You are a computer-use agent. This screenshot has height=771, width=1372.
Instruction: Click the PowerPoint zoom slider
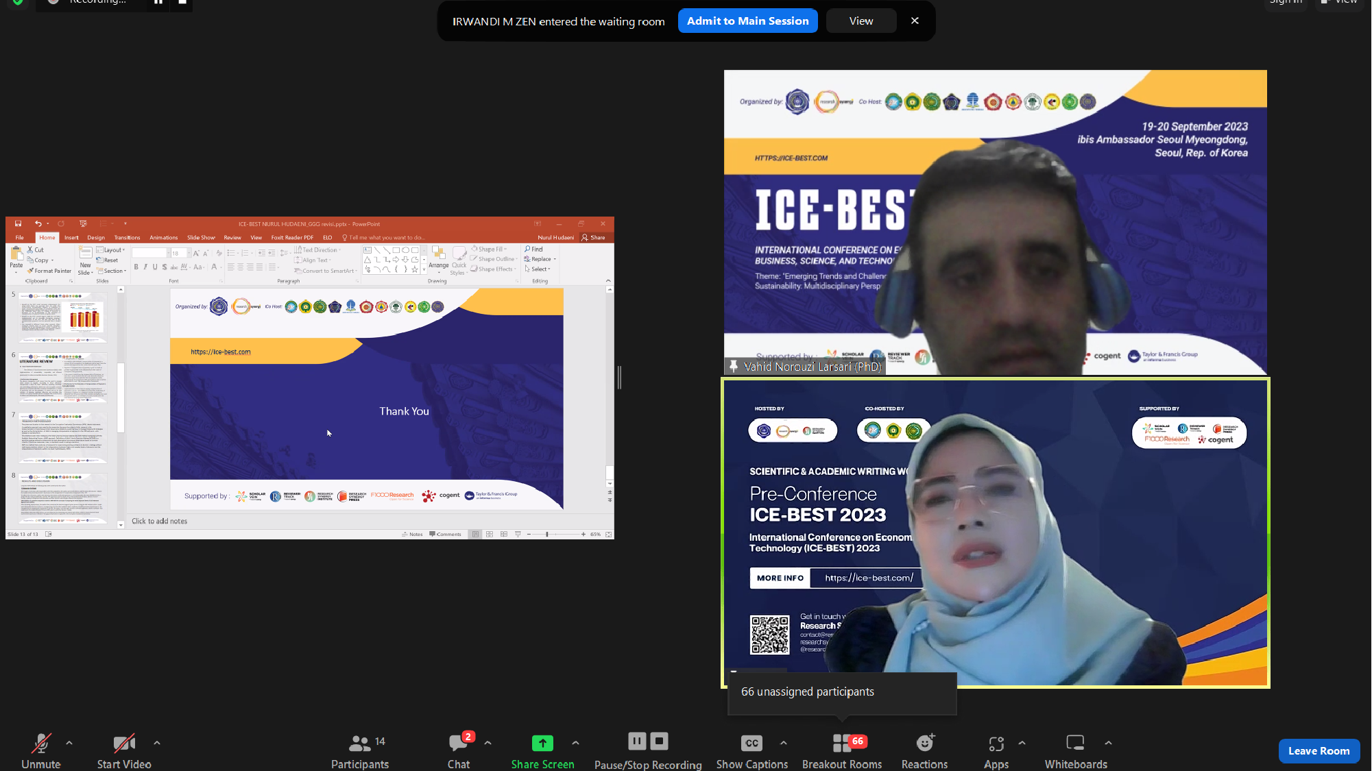tap(555, 534)
